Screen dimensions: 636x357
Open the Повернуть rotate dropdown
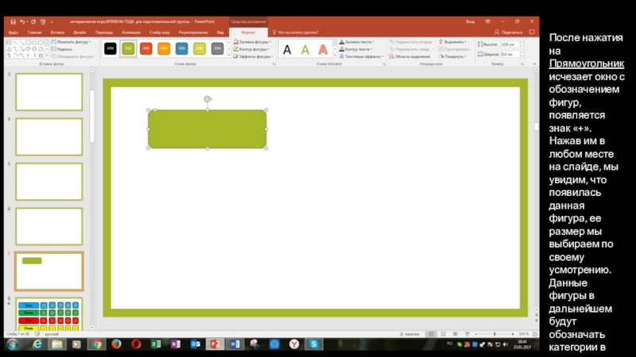452,56
